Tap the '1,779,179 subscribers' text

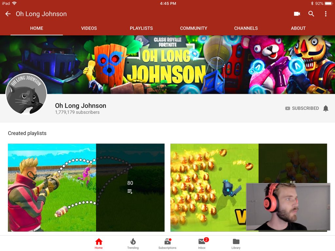(x=77, y=112)
